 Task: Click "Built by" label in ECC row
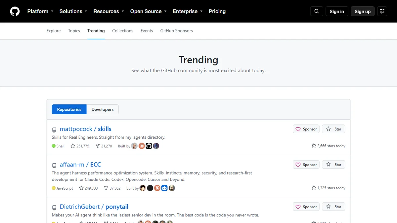(132, 188)
